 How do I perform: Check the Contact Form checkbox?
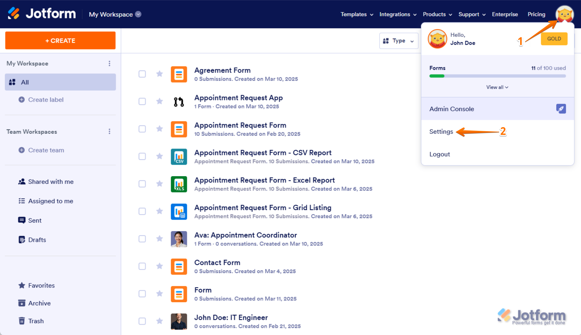[x=142, y=266]
